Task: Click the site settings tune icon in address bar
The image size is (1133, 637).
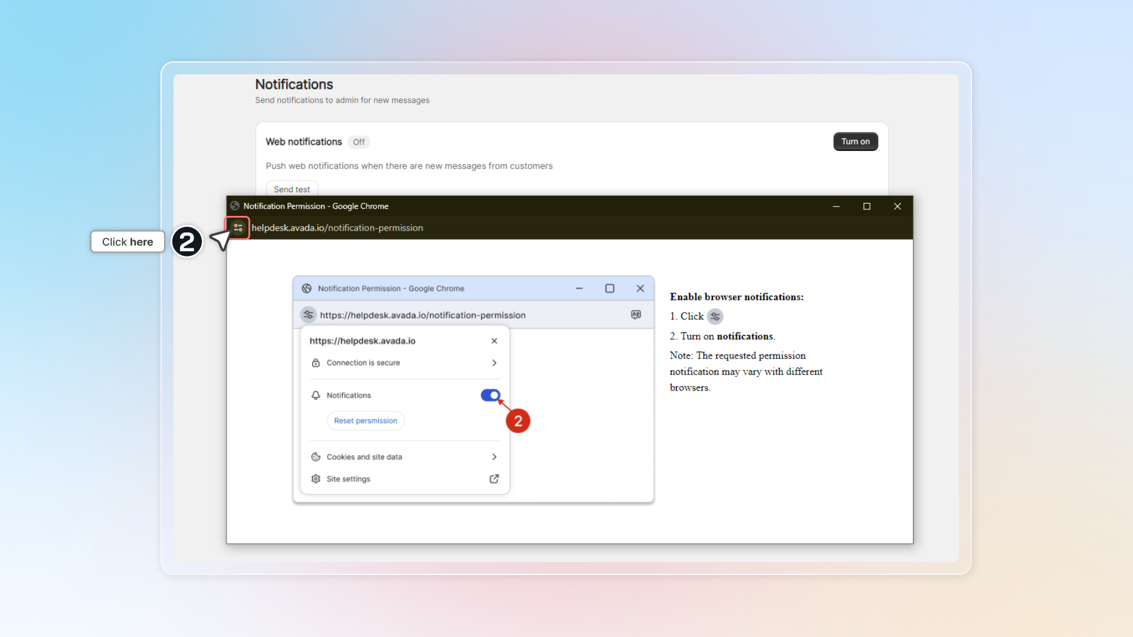Action: pyautogui.click(x=238, y=228)
